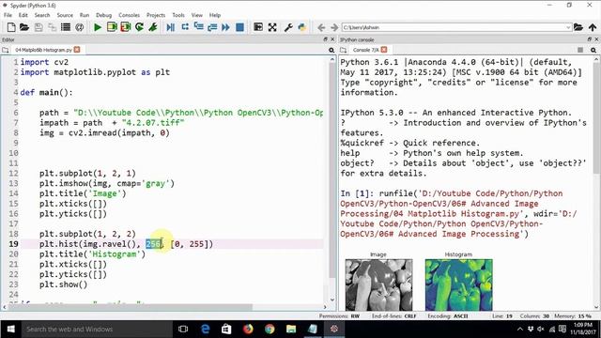Screen dimensions: 601x338
Task: Open the File menu
Action: tap(8, 15)
